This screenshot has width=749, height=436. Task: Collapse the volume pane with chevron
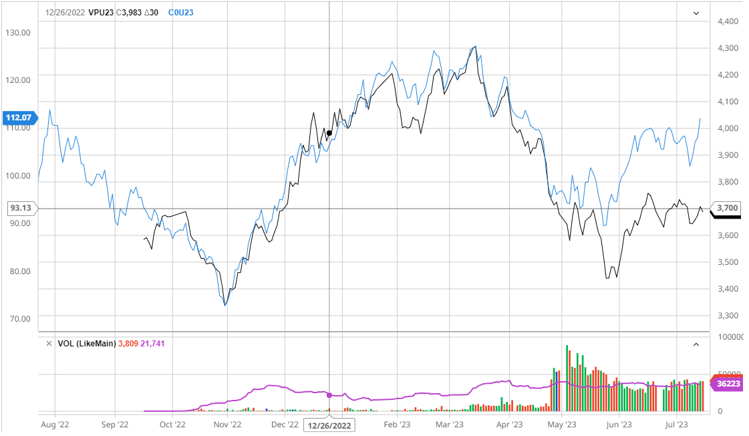click(x=696, y=344)
